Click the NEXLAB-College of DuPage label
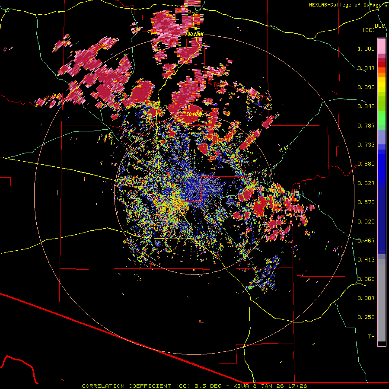The width and height of the screenshot is (389, 389). point(346,5)
